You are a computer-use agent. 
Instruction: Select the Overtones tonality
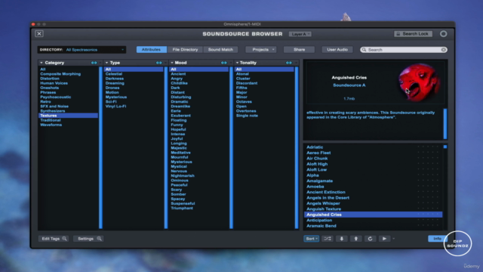click(x=246, y=111)
